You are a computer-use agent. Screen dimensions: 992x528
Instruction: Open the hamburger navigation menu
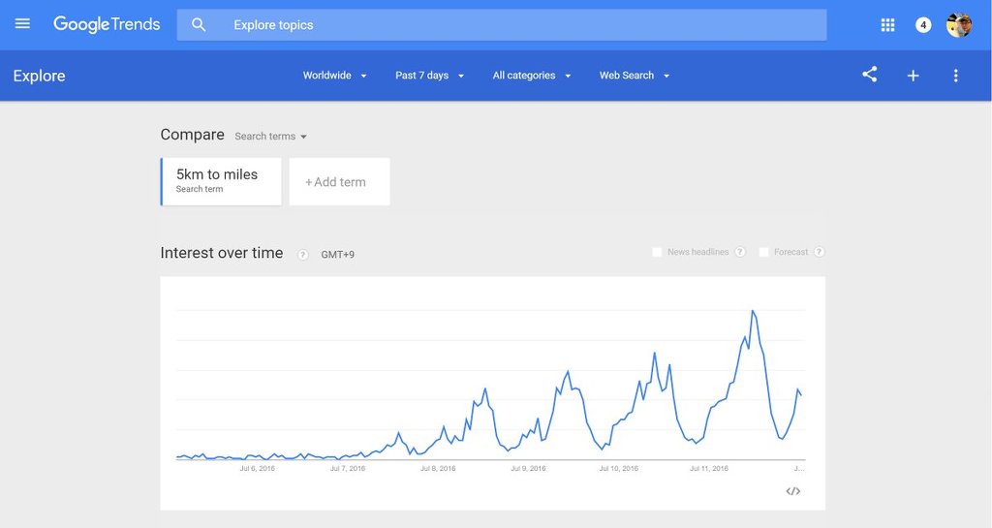[23, 24]
